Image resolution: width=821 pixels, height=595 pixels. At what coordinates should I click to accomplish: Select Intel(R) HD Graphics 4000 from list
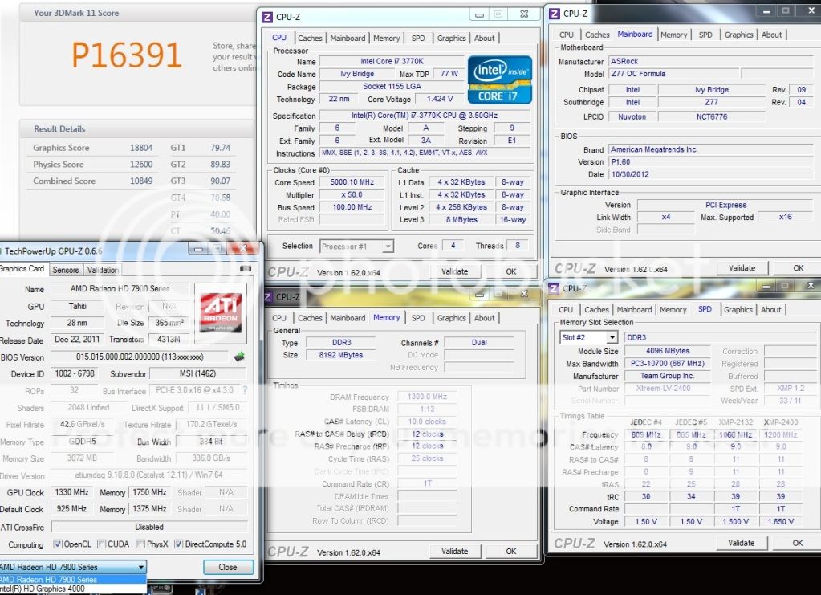coord(48,589)
